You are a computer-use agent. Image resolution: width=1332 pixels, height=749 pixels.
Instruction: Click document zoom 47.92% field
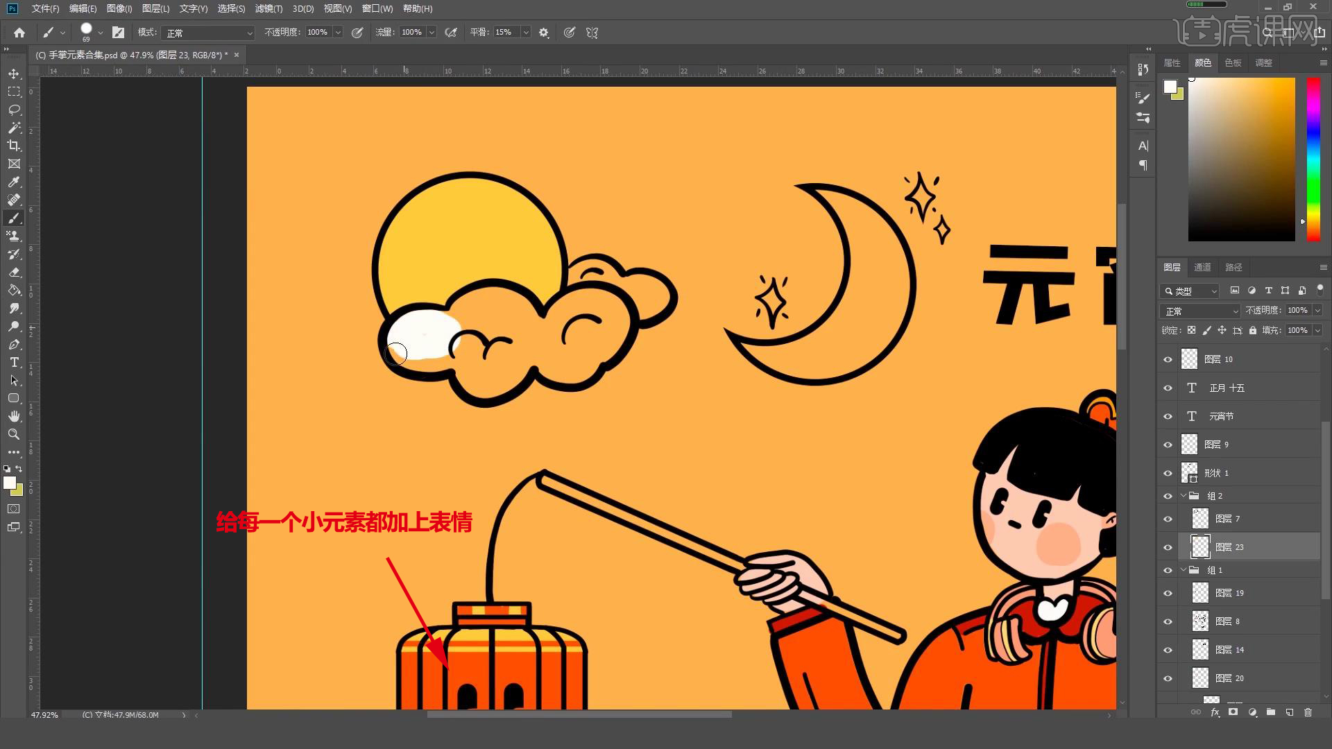[44, 714]
